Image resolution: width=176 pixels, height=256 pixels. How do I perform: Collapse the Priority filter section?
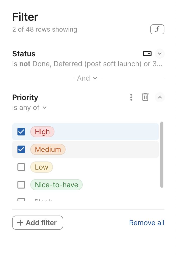pos(160,97)
